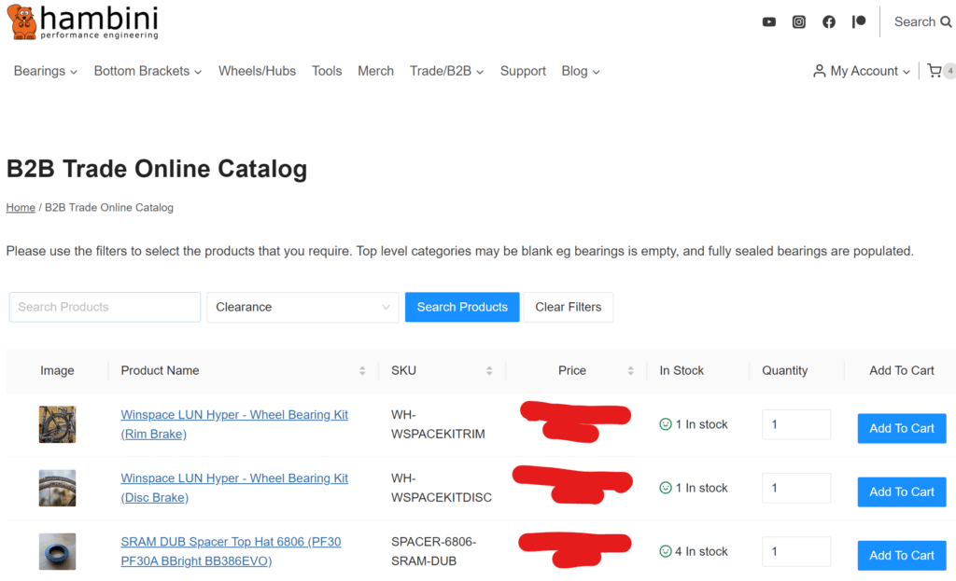Open the shopping cart icon
This screenshot has width=956, height=581.
(935, 71)
